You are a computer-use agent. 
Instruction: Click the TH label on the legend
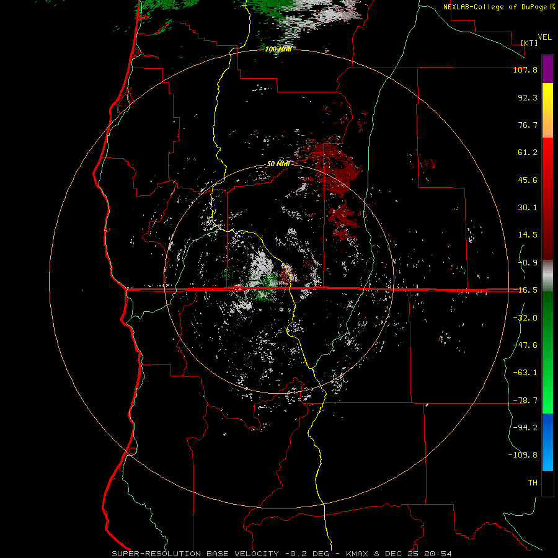[533, 482]
